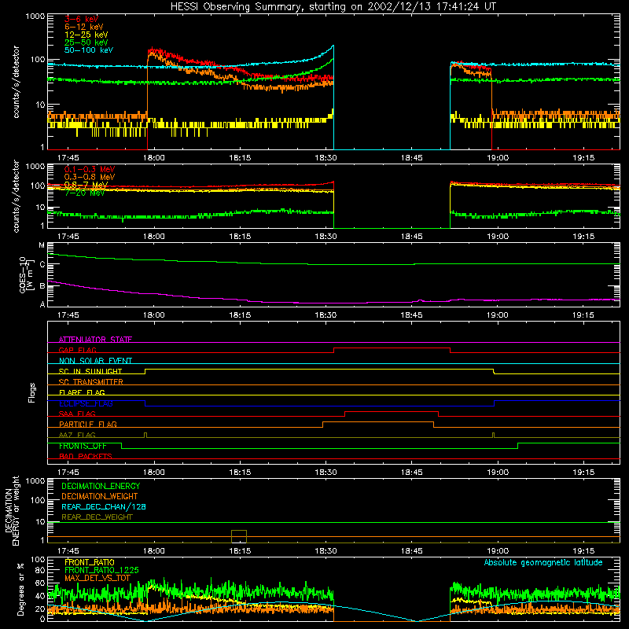Select the 3-6 keV legend label
629x629 pixels.
point(81,19)
